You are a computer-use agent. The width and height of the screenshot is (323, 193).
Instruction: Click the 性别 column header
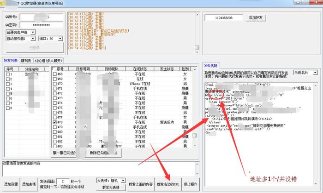(185, 69)
